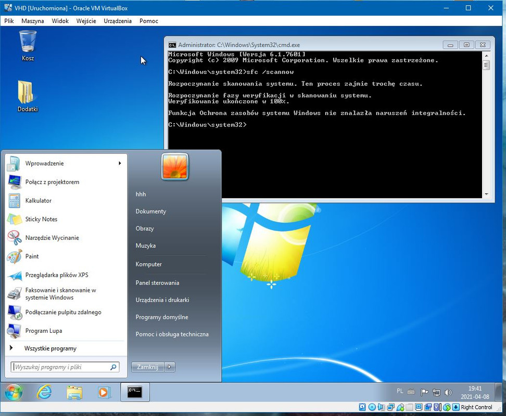Click VirtualBox recording indicator icon
Viewport: 506px width, 416px height.
coord(428,407)
